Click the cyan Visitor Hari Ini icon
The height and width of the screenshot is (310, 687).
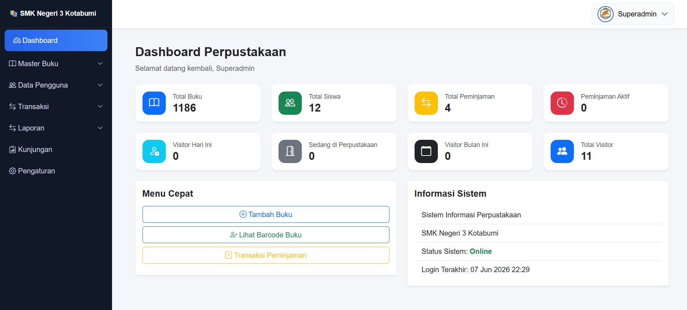pyautogui.click(x=154, y=151)
